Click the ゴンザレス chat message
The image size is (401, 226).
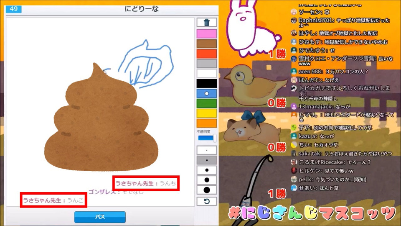116,192
